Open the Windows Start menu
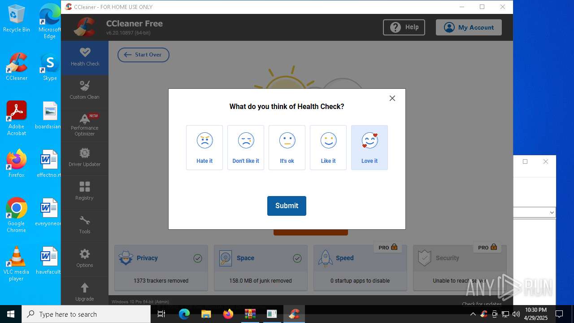574x323 pixels. coord(11,314)
